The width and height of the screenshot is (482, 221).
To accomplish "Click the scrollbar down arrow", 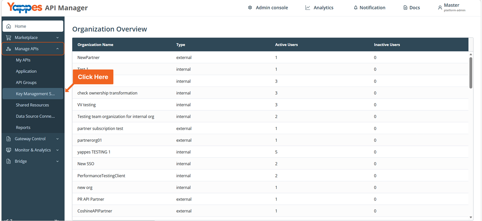I will coord(471,217).
